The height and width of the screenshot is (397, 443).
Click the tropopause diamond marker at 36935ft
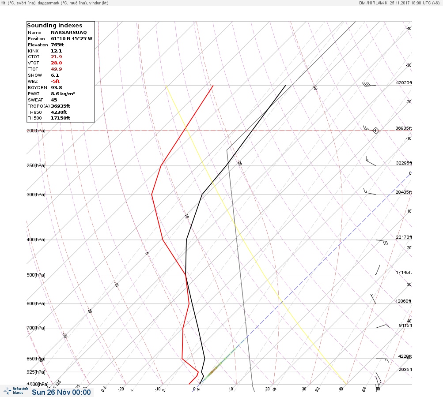tap(375, 131)
